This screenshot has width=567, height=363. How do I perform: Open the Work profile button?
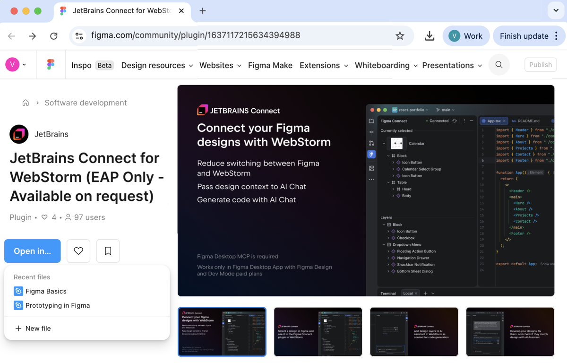click(x=466, y=36)
